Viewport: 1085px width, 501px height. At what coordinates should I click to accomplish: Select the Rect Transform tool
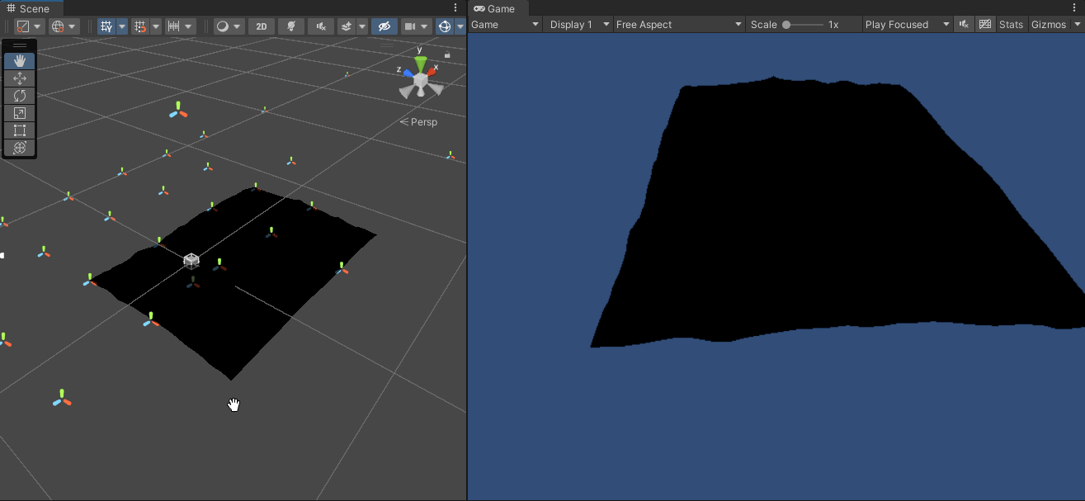(x=20, y=130)
